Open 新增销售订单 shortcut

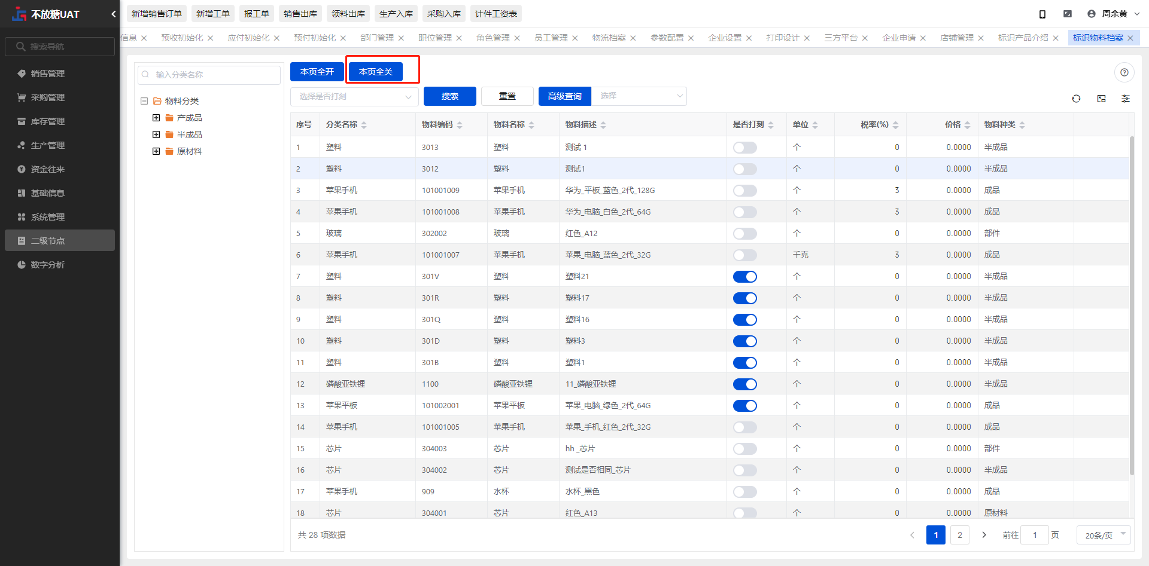point(157,14)
